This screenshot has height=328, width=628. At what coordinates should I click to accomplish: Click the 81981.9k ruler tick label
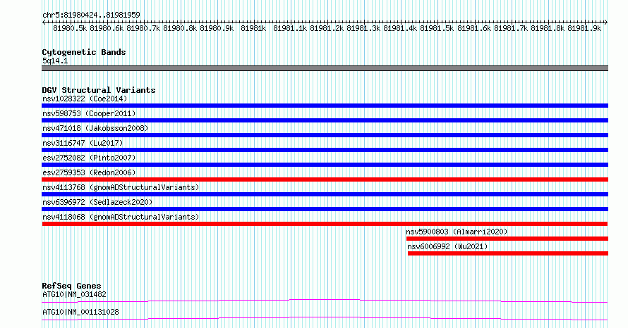click(584, 28)
